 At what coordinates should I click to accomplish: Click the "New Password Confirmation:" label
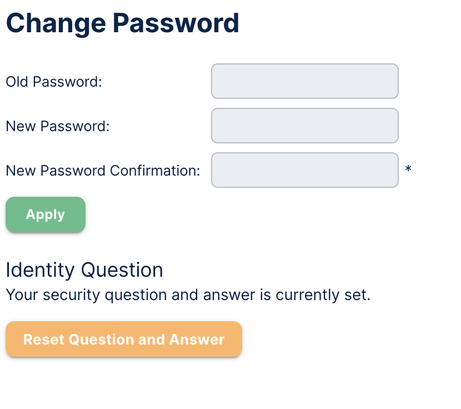click(x=103, y=171)
